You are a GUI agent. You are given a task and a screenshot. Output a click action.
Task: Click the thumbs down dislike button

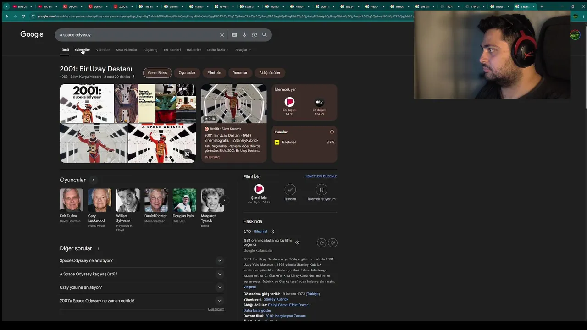point(333,243)
